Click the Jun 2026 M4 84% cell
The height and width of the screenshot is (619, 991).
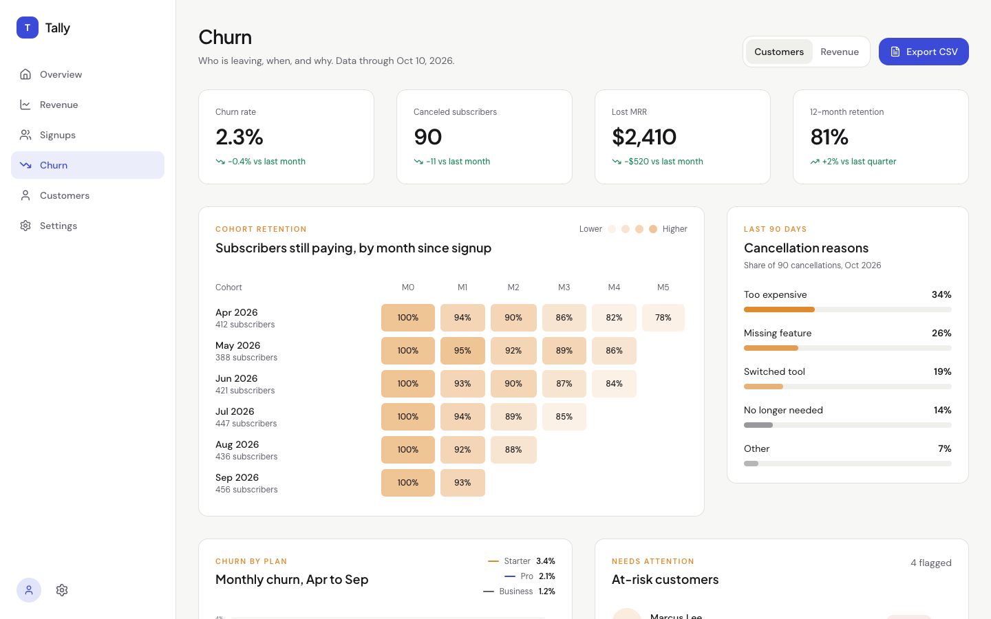tap(614, 384)
